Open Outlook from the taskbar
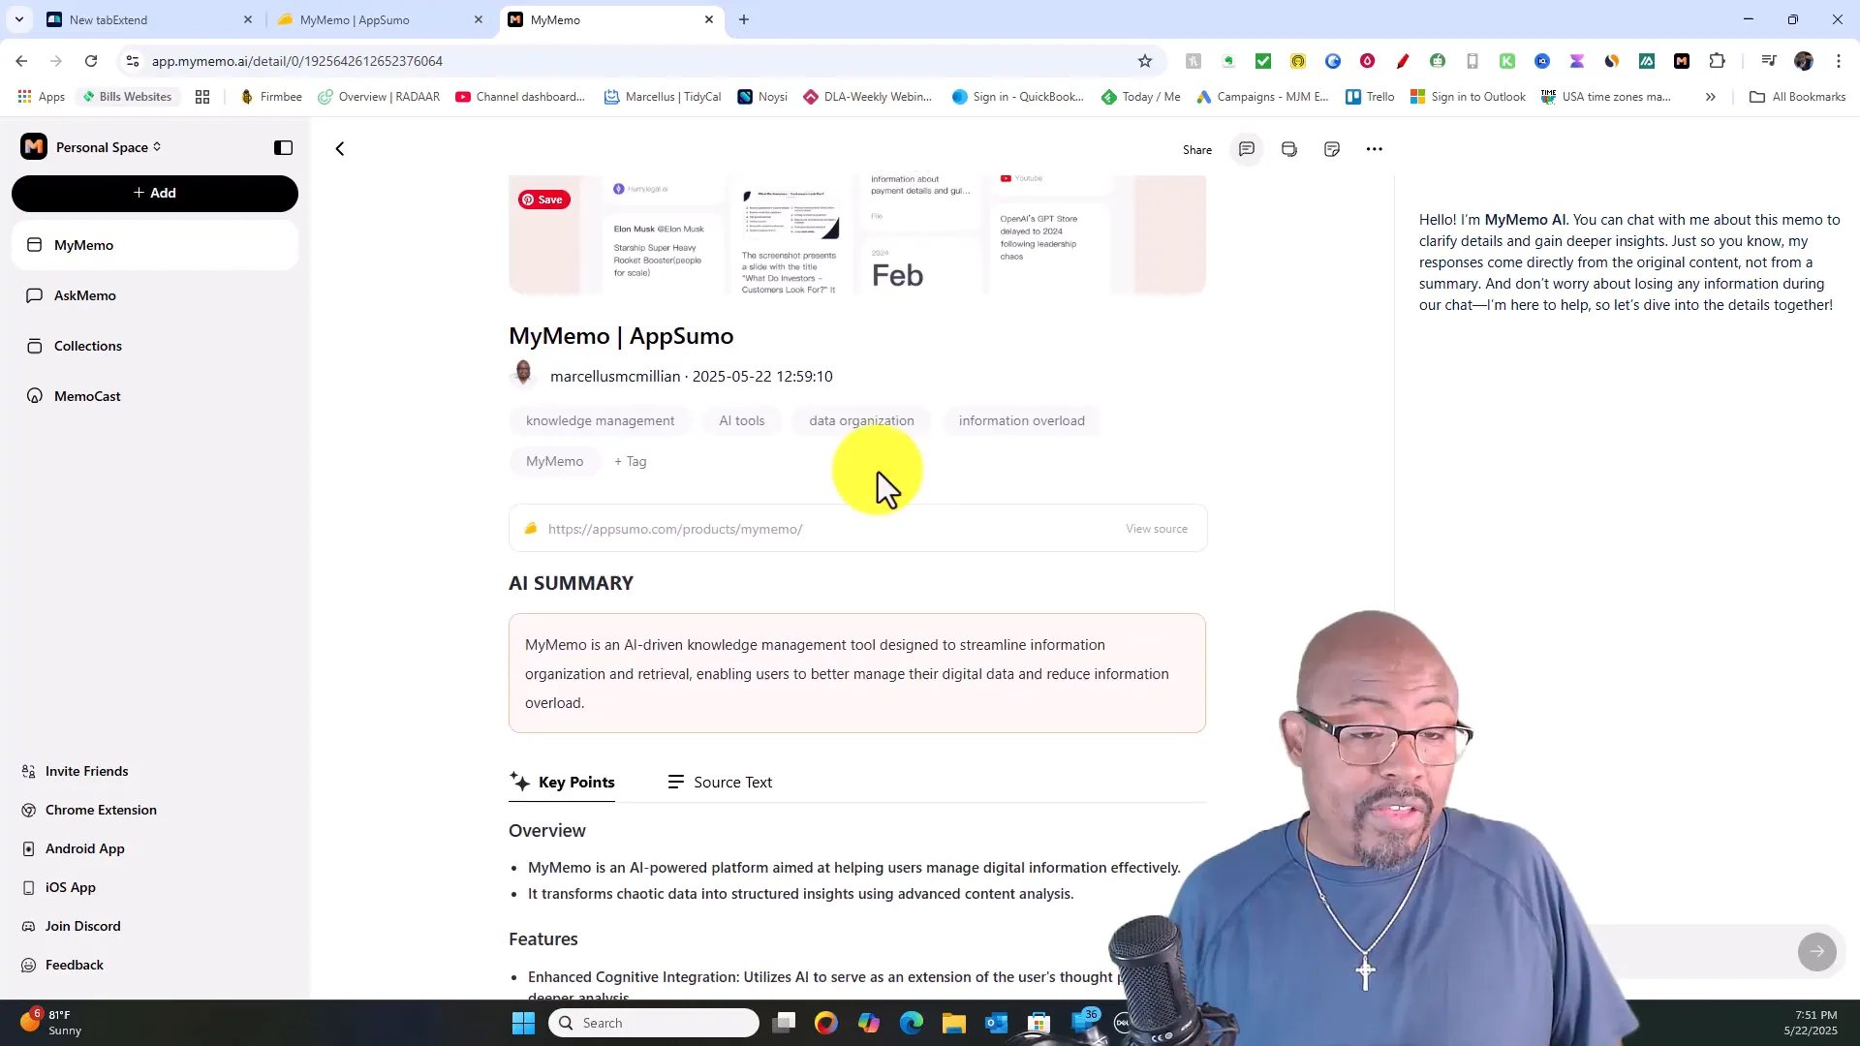The width and height of the screenshot is (1860, 1046). (997, 1023)
